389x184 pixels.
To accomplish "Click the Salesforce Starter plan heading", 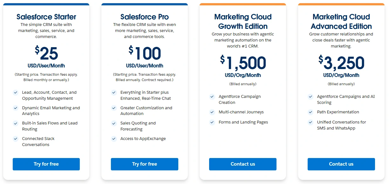I will point(46,17).
